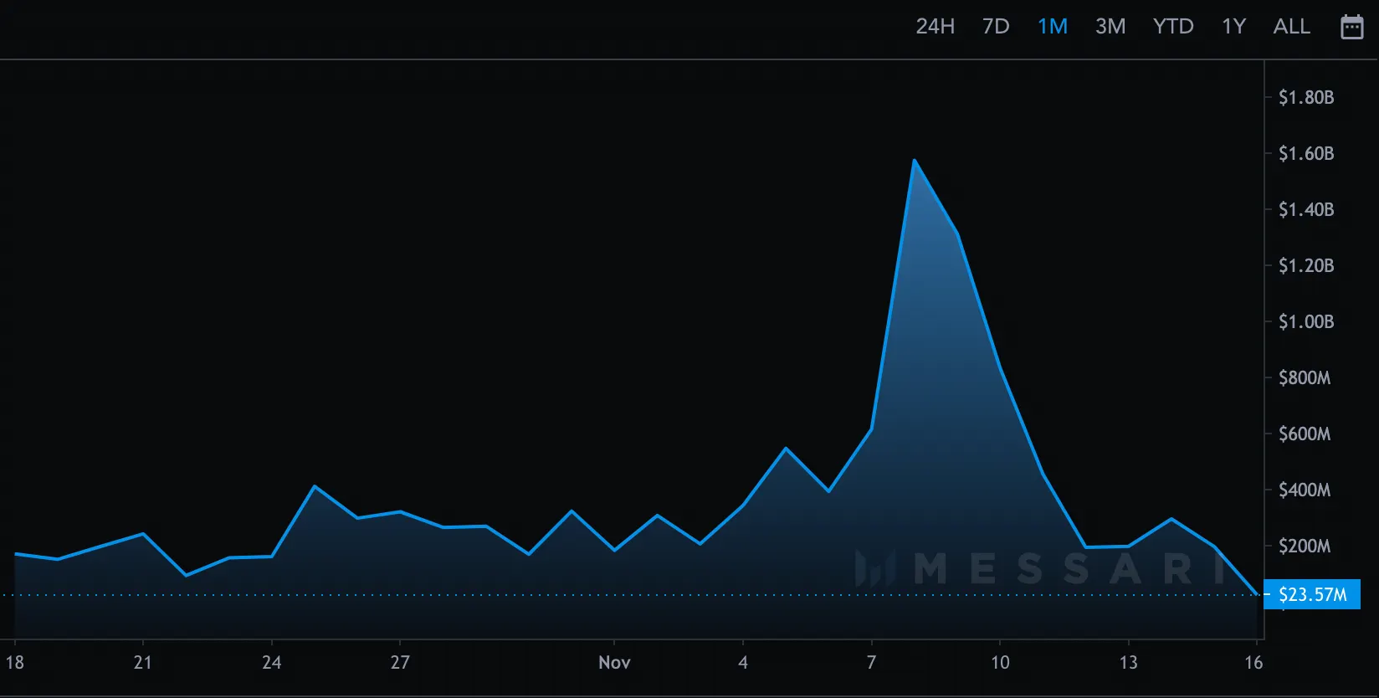Screen dimensions: 1379x698
Task: Switch chart to YTD range
Action: 1172,27
